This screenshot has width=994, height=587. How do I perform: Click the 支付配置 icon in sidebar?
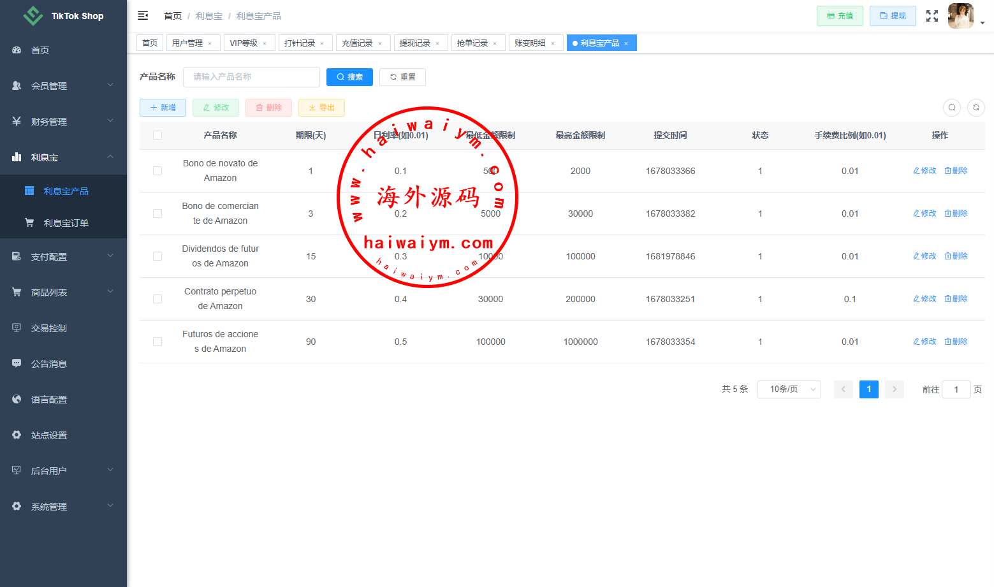(x=17, y=256)
